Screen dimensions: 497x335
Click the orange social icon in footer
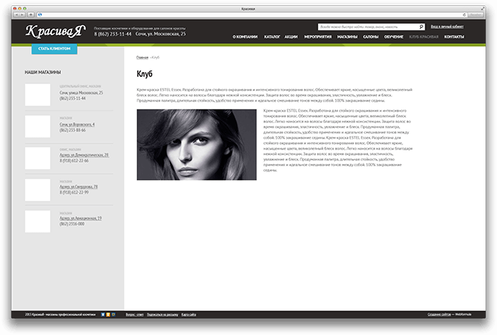pos(108,314)
